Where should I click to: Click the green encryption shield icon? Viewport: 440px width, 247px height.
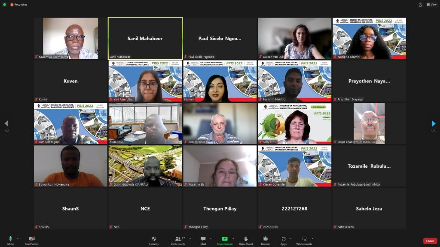pos(5,5)
